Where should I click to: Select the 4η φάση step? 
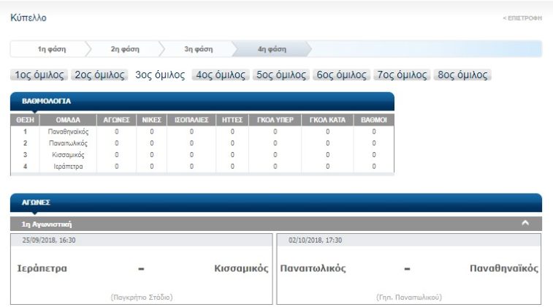click(272, 49)
